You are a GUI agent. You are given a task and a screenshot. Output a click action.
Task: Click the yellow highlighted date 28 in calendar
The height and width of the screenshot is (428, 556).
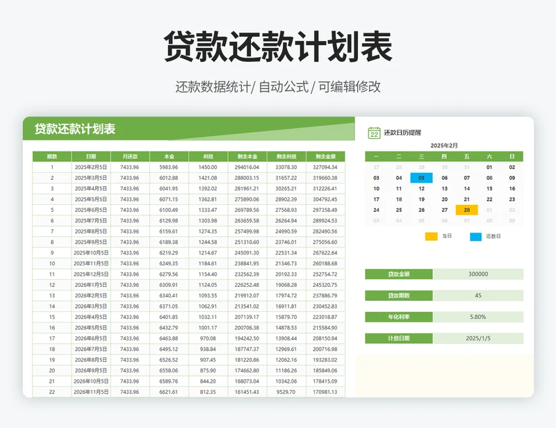click(x=466, y=210)
